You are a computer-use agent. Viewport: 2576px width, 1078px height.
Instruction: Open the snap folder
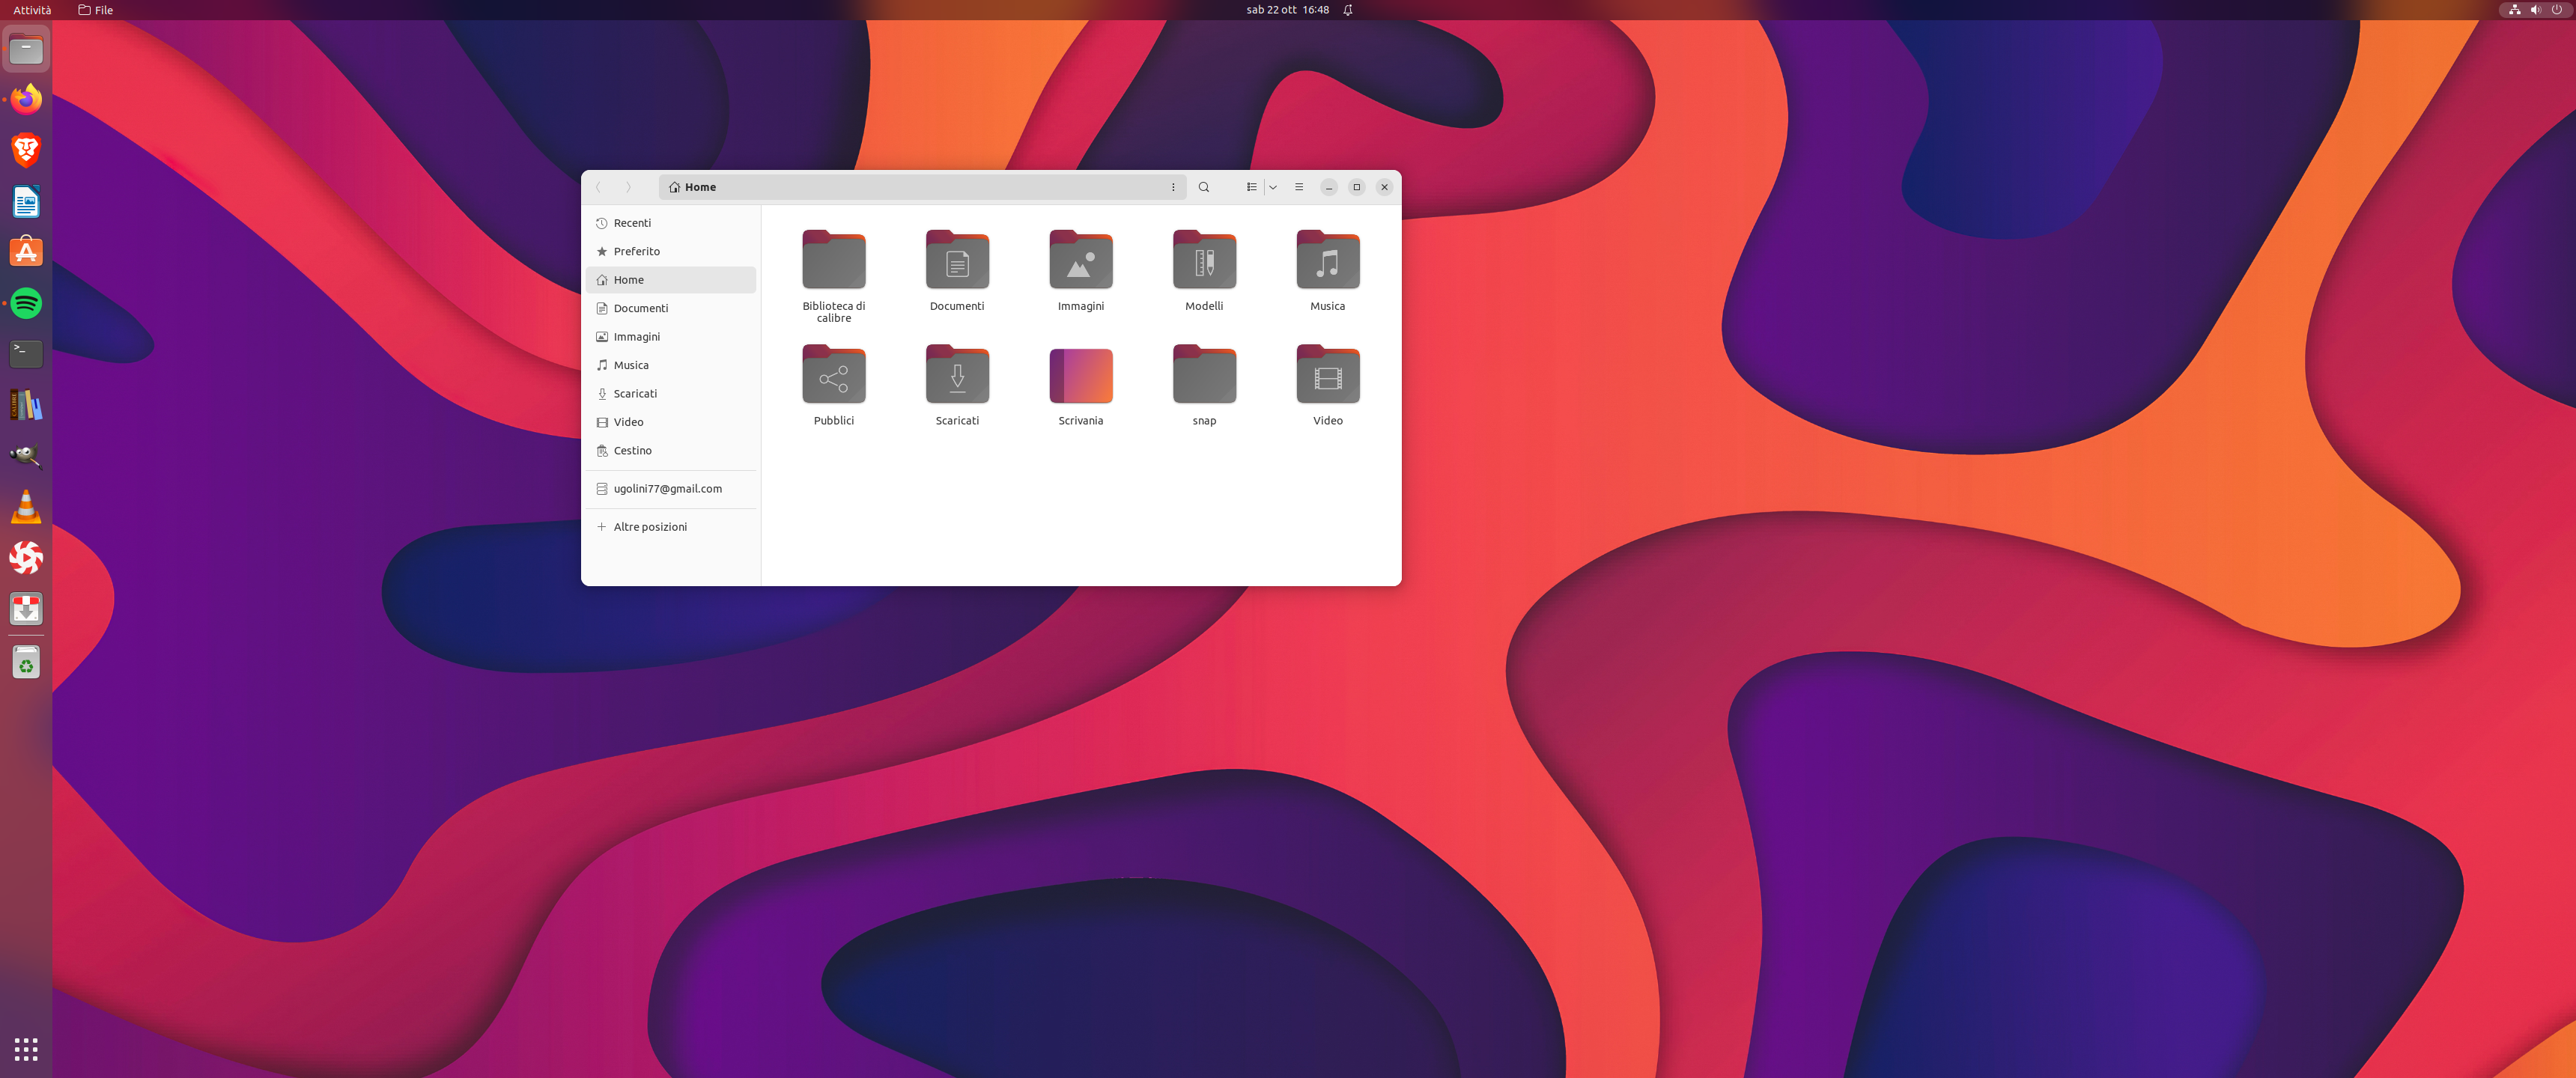pyautogui.click(x=1204, y=377)
